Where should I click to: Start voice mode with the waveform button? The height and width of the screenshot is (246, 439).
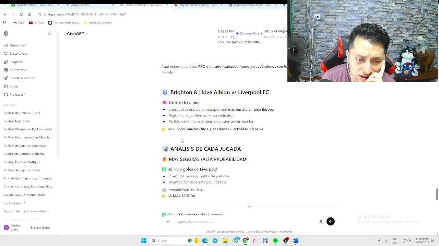pyautogui.click(x=331, y=221)
